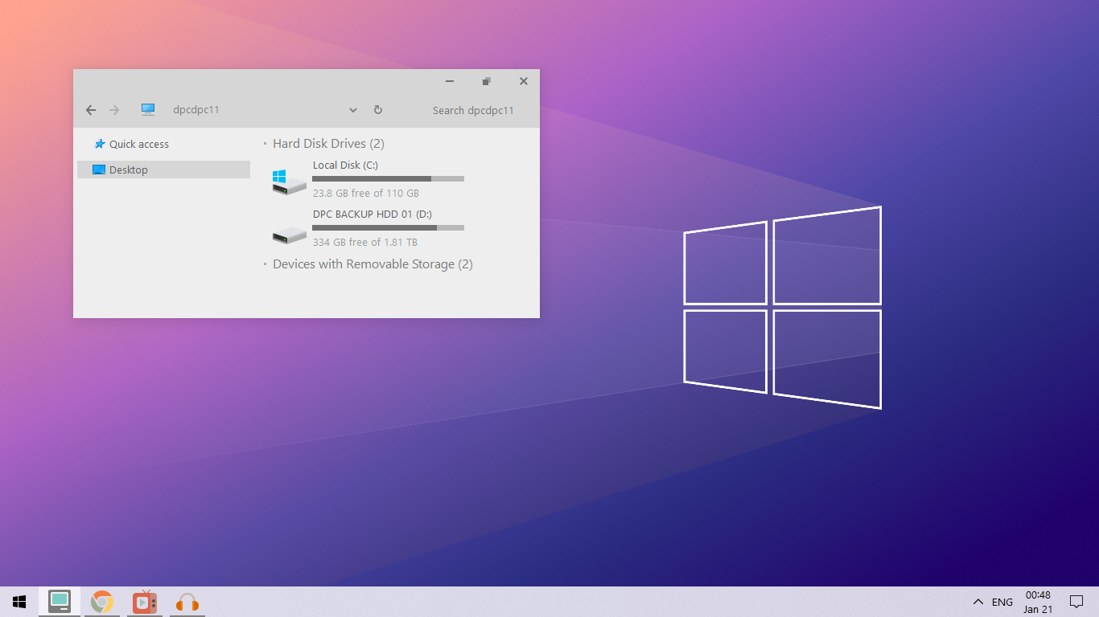Click the C: drive usage bar
This screenshot has width=1099, height=617.
coord(388,178)
